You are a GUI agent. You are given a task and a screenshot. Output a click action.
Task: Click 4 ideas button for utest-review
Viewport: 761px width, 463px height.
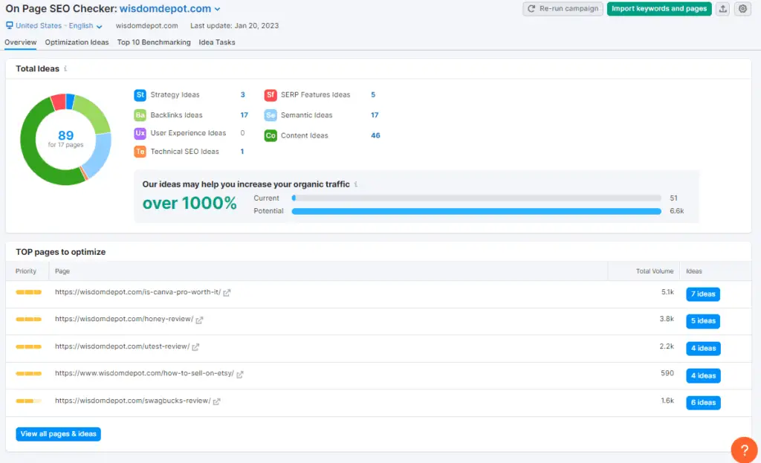[x=703, y=348]
